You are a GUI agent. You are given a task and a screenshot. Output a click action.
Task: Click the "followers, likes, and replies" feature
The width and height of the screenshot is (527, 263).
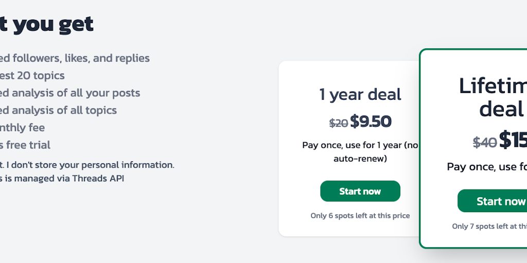[x=75, y=58]
